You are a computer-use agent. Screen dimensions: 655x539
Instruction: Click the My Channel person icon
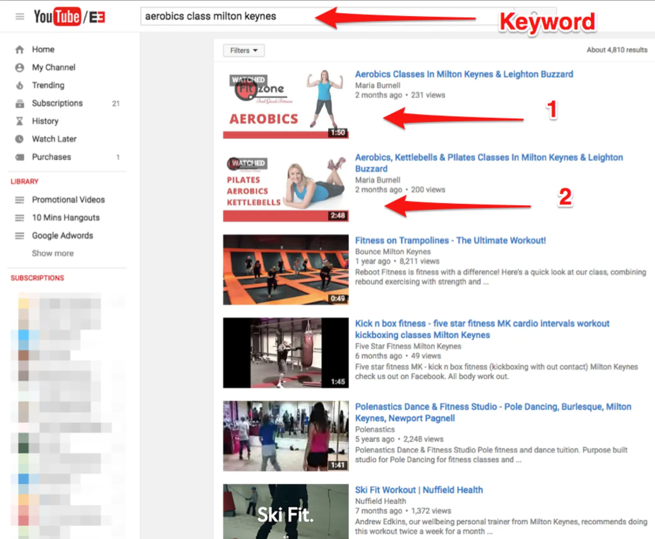19,67
